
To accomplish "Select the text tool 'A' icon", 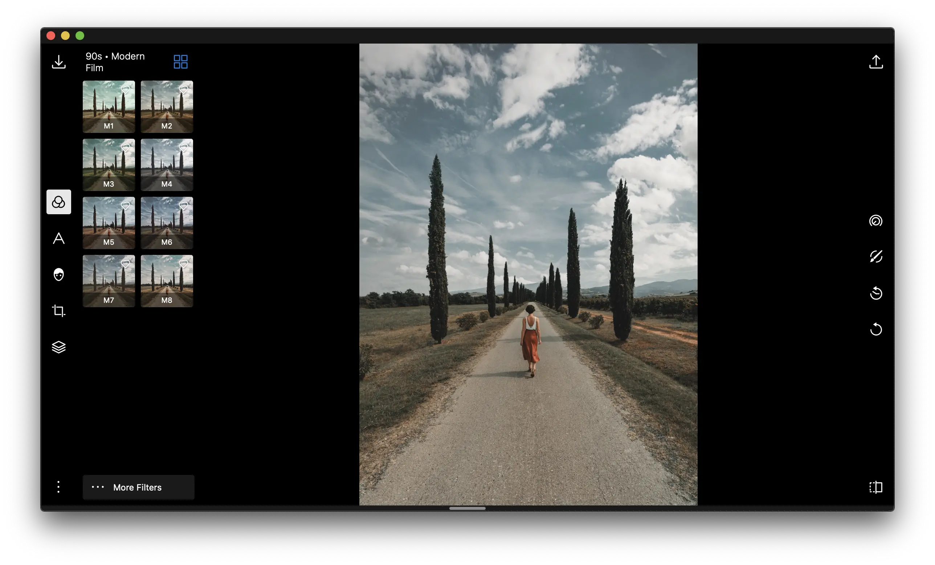I will pyautogui.click(x=59, y=239).
